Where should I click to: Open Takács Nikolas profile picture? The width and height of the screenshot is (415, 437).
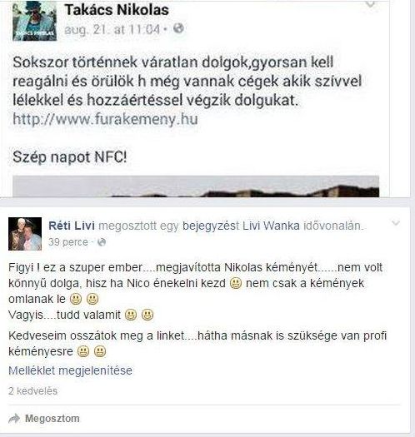point(34,20)
